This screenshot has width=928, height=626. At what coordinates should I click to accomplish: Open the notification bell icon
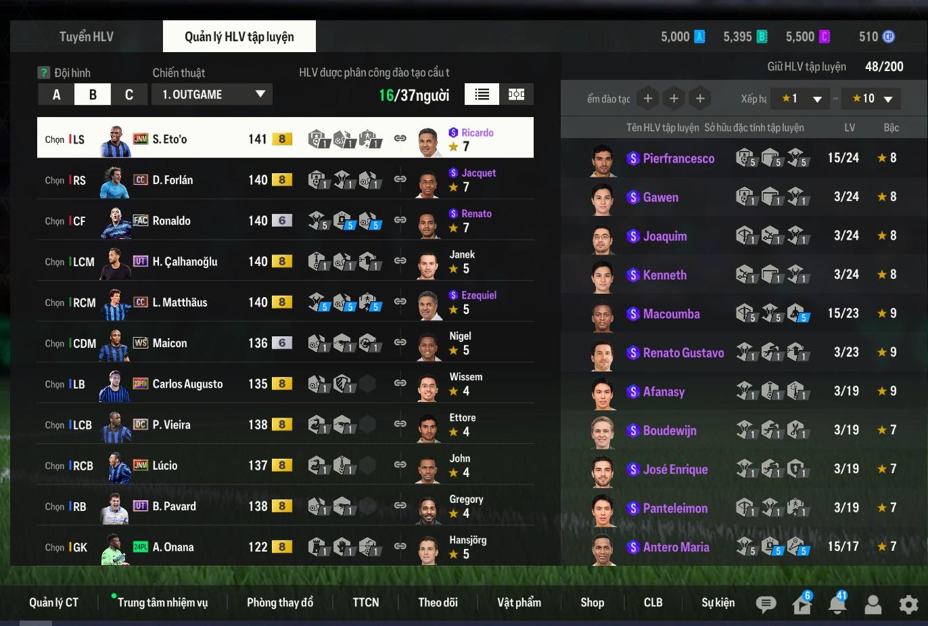[x=837, y=603]
